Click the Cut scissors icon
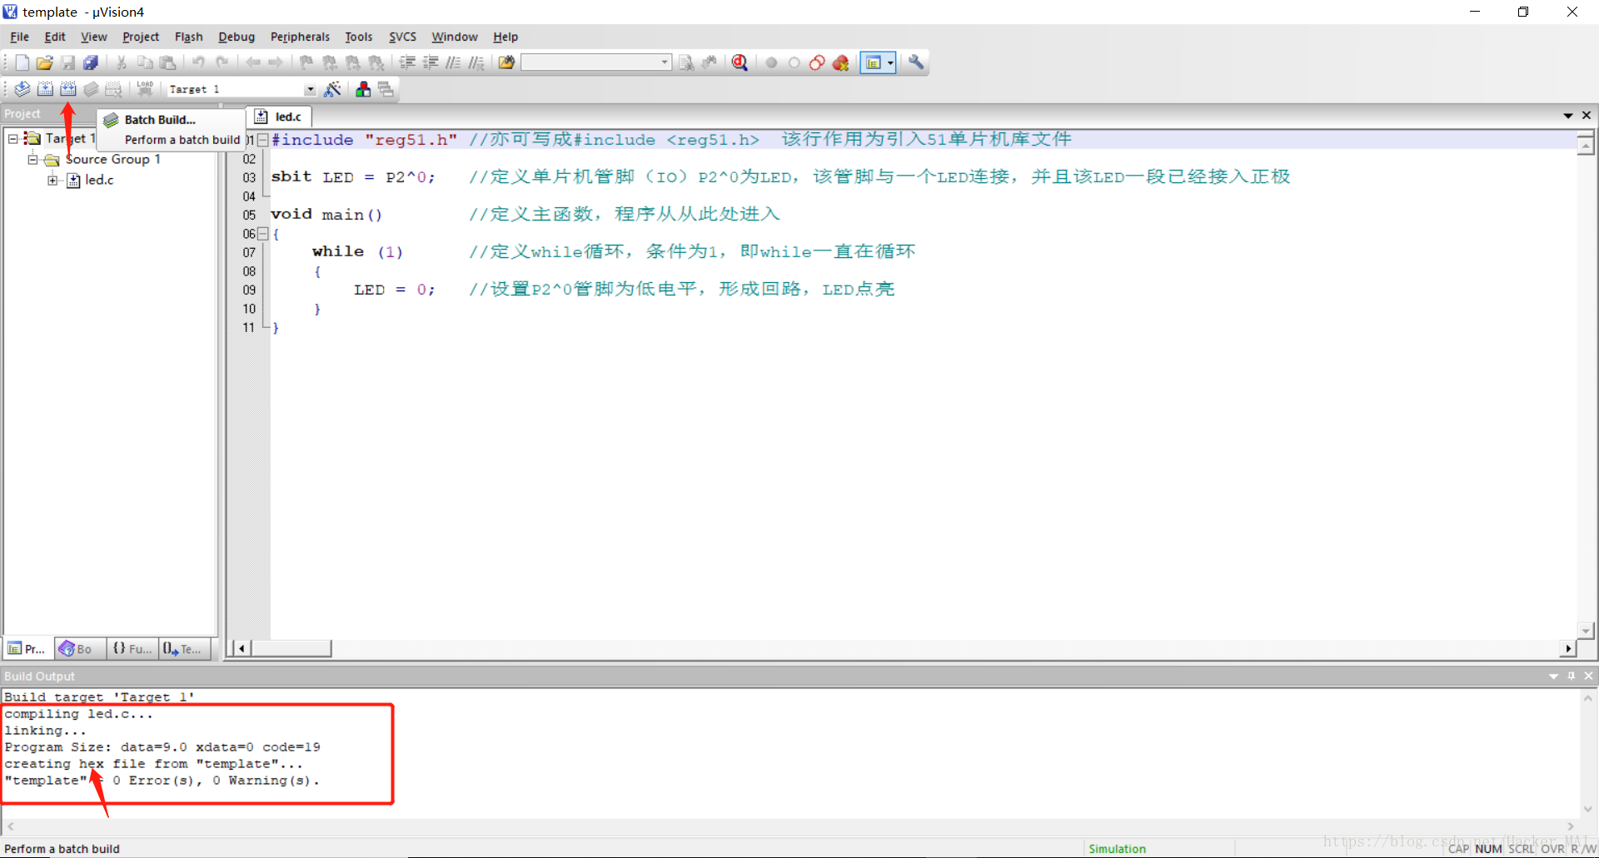Image resolution: width=1599 pixels, height=858 pixels. [122, 62]
